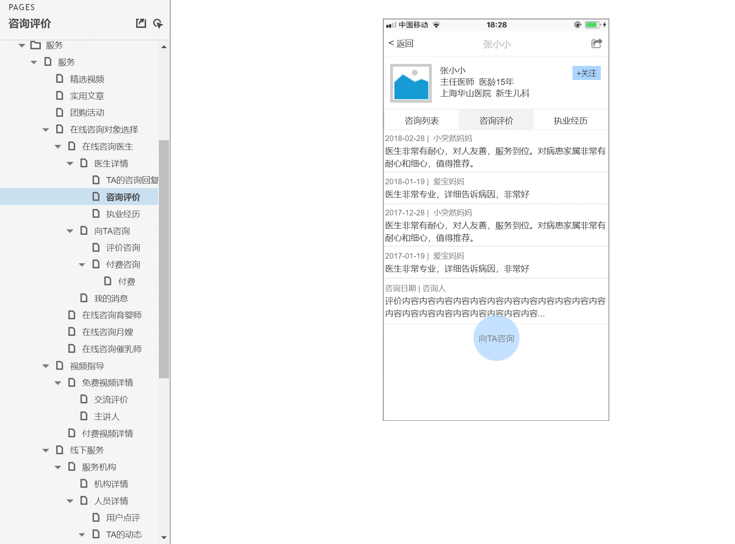Viewport: 735px width, 544px height.
Task: Click 上海华山医院 新生儿科 text
Action: tap(485, 93)
